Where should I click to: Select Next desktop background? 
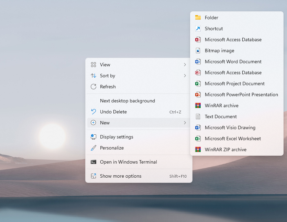[x=139, y=101]
